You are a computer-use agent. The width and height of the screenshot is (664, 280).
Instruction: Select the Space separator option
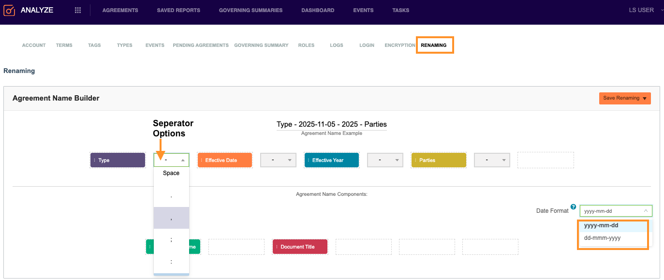coord(171,173)
